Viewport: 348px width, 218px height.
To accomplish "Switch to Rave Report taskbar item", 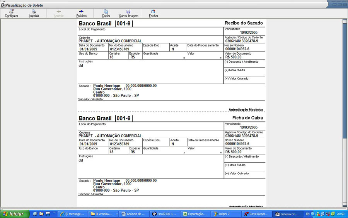I will 256,214.
